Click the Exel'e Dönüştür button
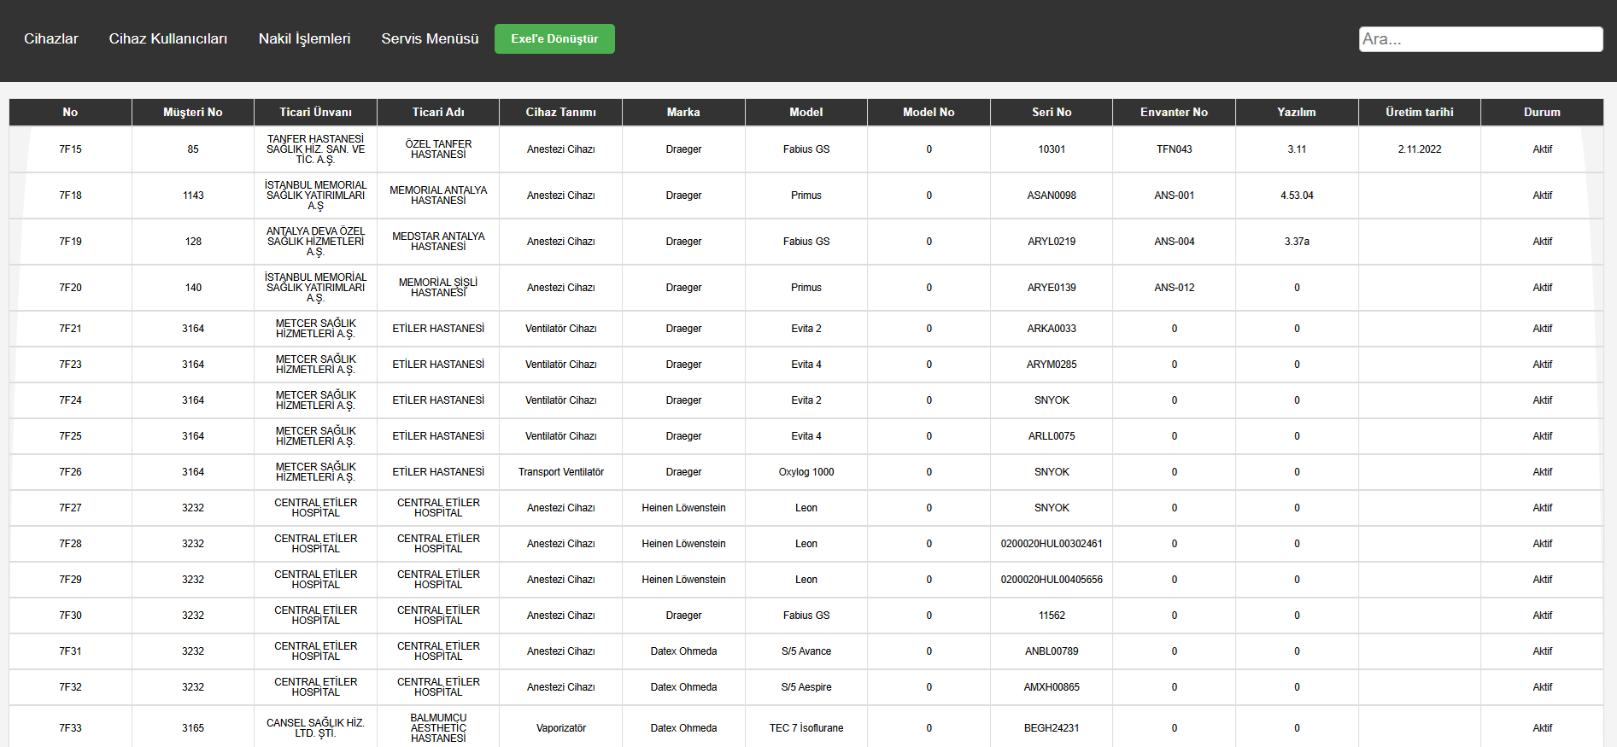This screenshot has height=747, width=1617. pos(554,38)
